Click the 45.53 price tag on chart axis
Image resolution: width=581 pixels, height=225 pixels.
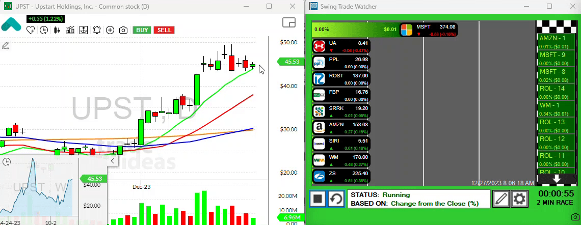[x=290, y=62]
